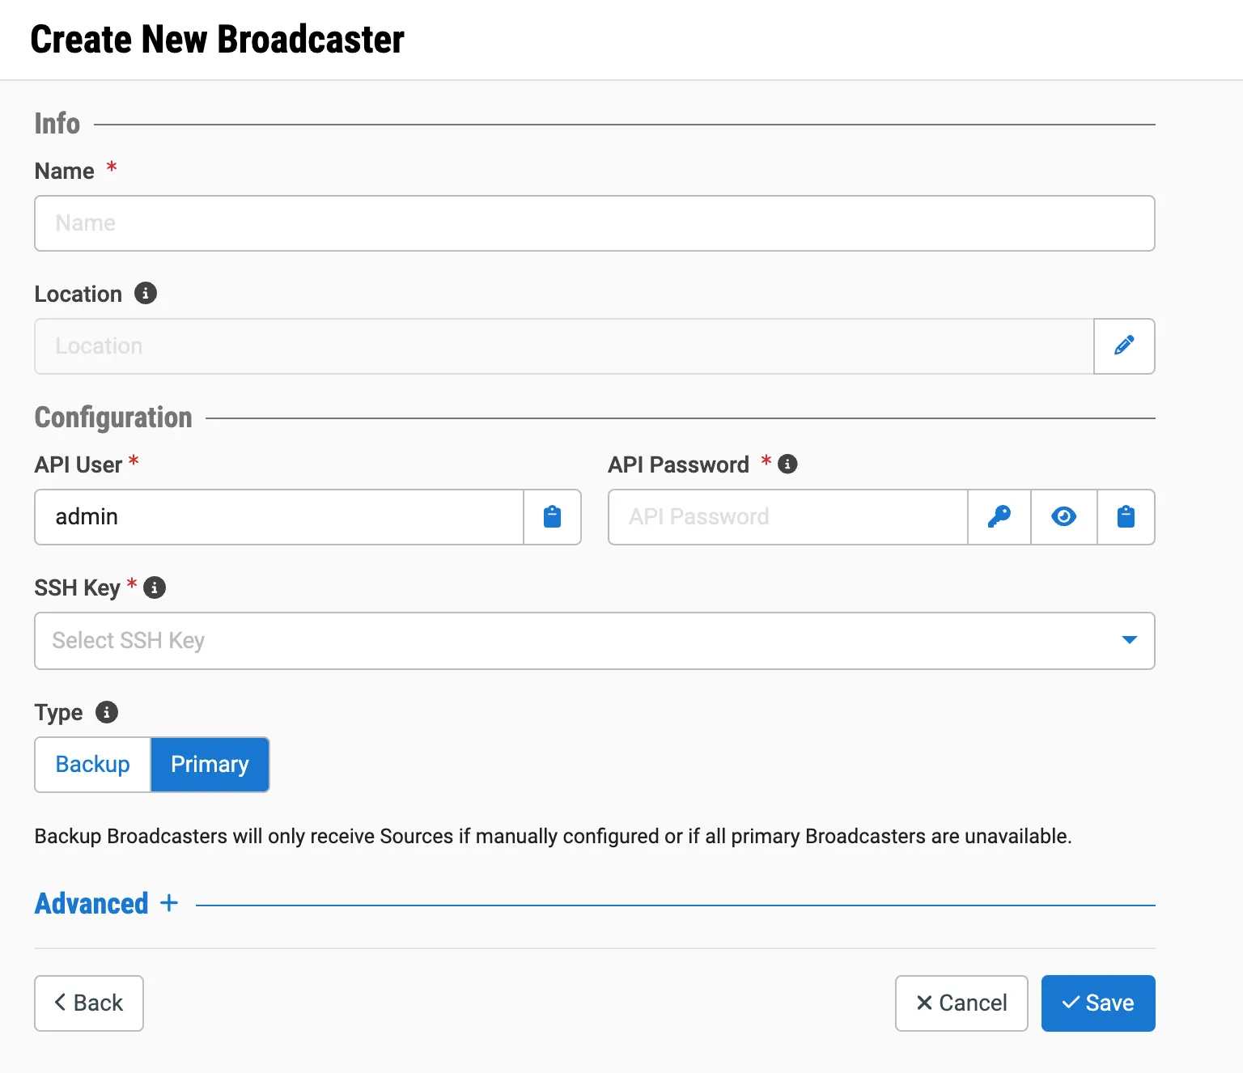Click the Configuration section heading
The width and height of the screenshot is (1243, 1073).
(113, 418)
